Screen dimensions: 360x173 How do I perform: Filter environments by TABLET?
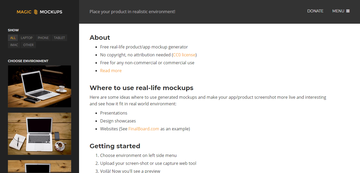[x=59, y=38]
